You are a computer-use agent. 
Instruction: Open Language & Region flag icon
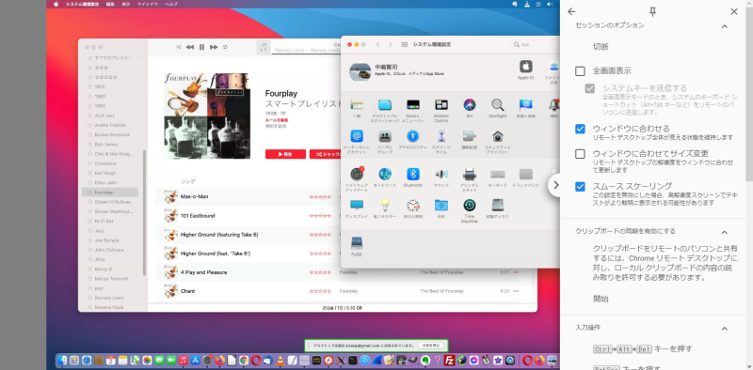tap(526, 105)
